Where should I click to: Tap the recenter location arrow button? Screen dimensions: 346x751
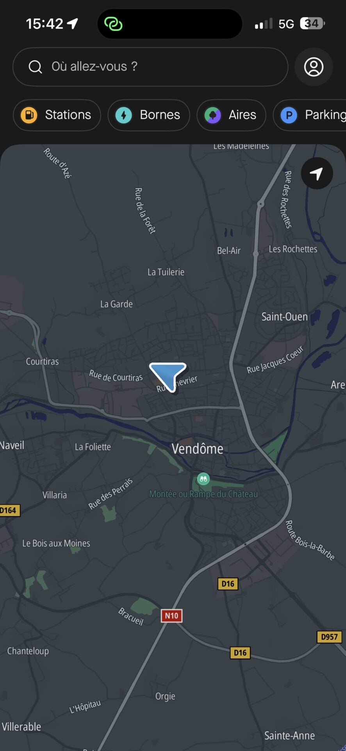click(x=317, y=173)
